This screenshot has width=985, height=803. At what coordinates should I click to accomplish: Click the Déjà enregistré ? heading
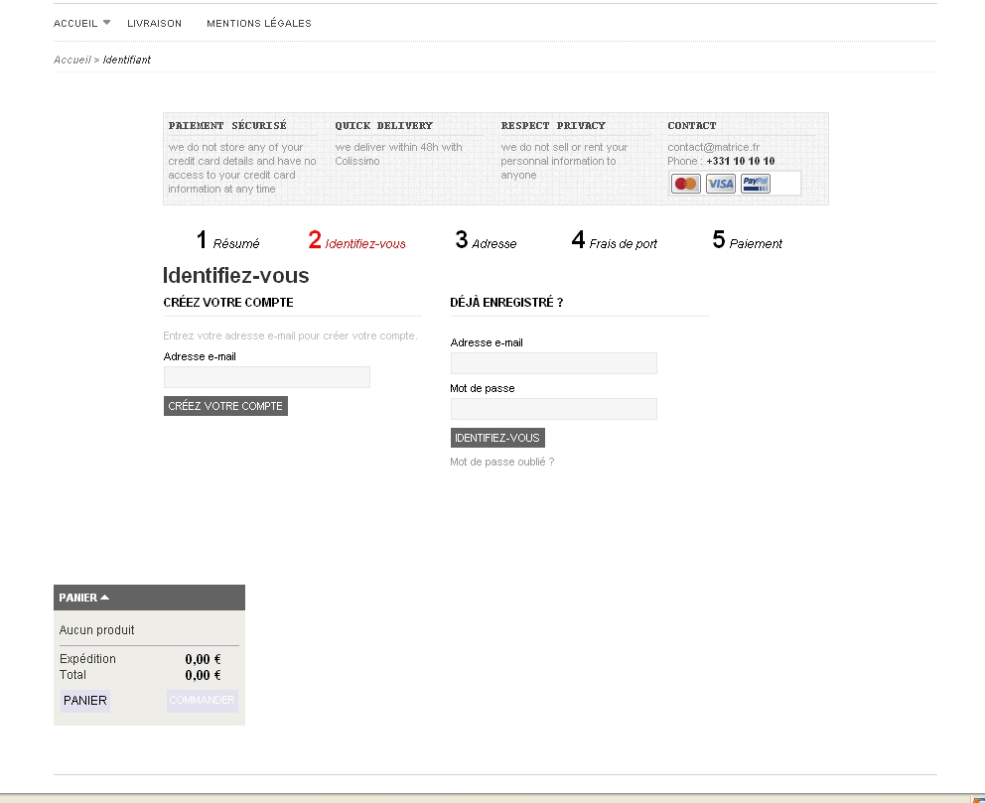pyautogui.click(x=506, y=303)
